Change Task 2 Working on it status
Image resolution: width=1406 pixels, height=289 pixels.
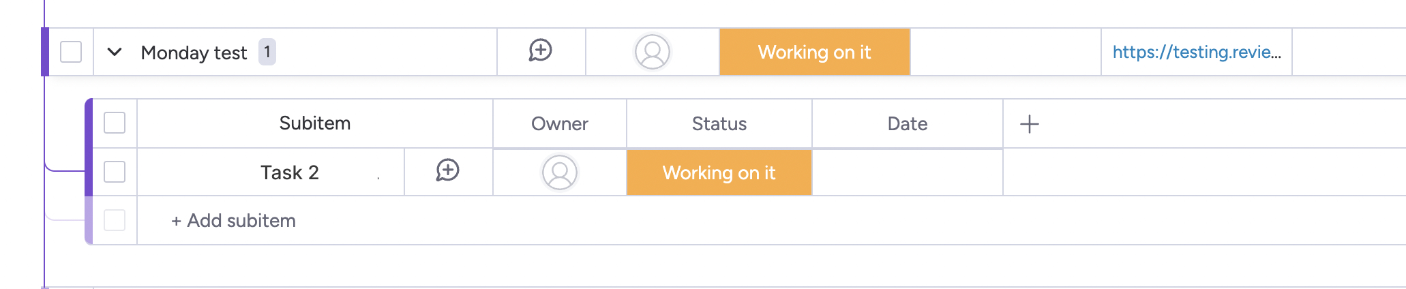(719, 173)
